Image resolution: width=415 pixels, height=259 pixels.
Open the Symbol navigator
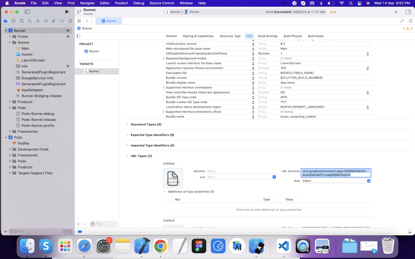pyautogui.click(x=22, y=21)
